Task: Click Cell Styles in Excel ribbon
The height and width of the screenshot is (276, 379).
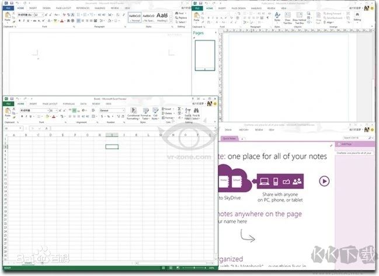Action: tap(155, 114)
